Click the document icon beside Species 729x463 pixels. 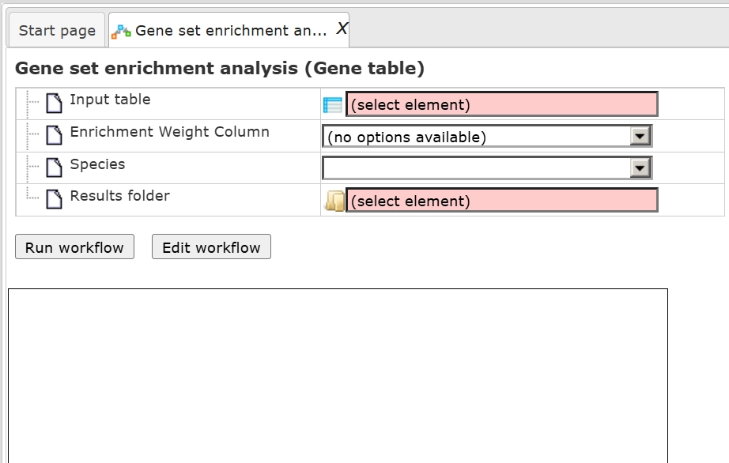(54, 168)
